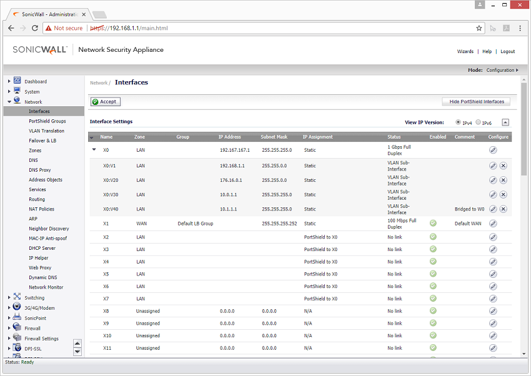Viewport: 531px width, 376px height.
Task: Collapse the Network menu section
Action: click(9, 102)
